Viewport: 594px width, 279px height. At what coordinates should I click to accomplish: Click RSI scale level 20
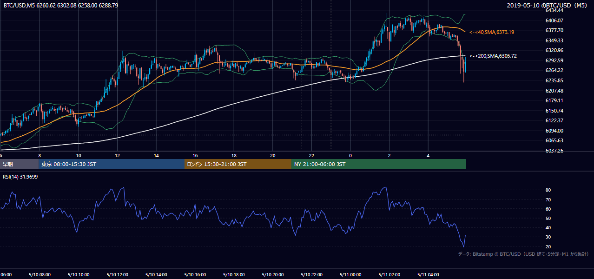point(548,246)
